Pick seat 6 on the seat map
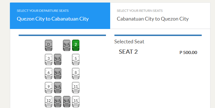The image size is (215, 108). click(49, 73)
